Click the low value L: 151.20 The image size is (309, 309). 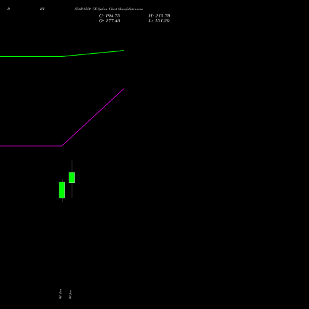(159, 21)
